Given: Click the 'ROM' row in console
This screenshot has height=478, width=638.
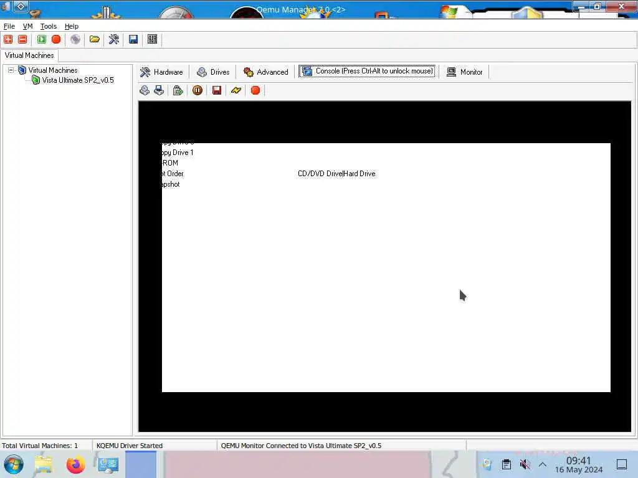Looking at the screenshot, I should pos(170,163).
